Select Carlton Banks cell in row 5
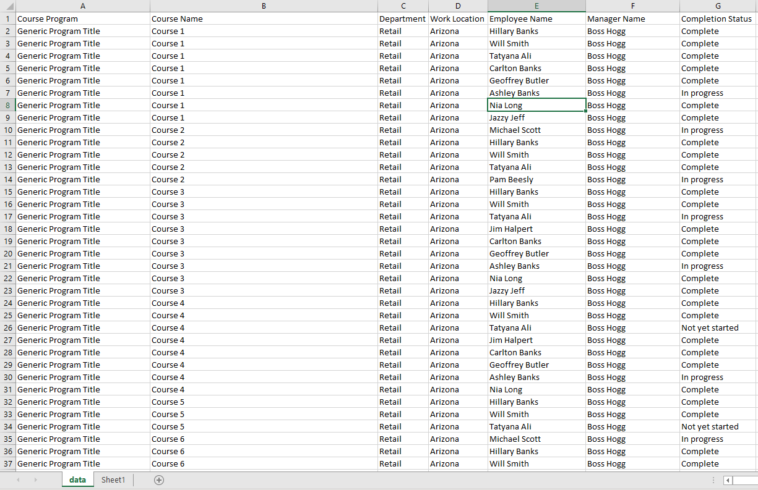The width and height of the screenshot is (758, 490). click(x=536, y=68)
